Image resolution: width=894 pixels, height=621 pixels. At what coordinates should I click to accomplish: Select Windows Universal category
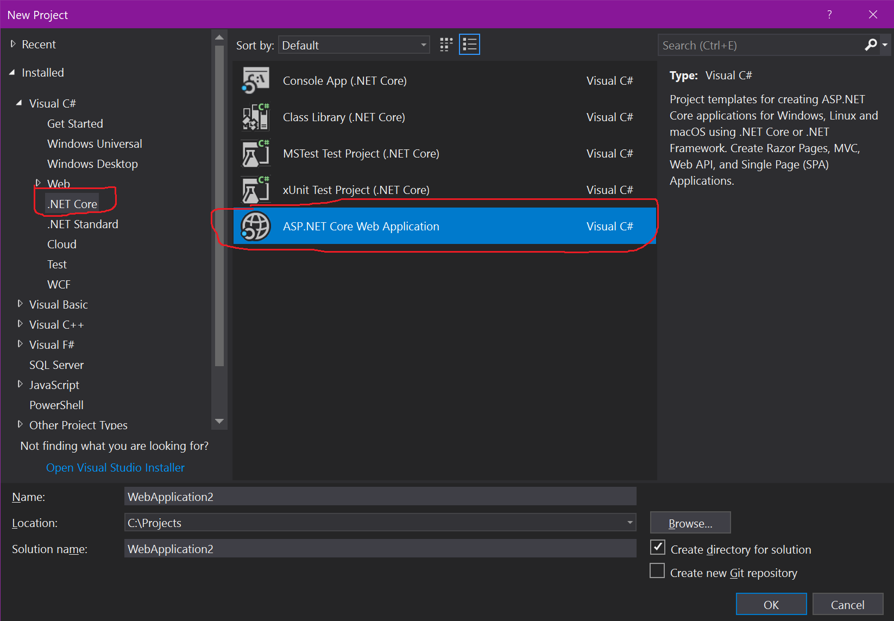pos(95,144)
